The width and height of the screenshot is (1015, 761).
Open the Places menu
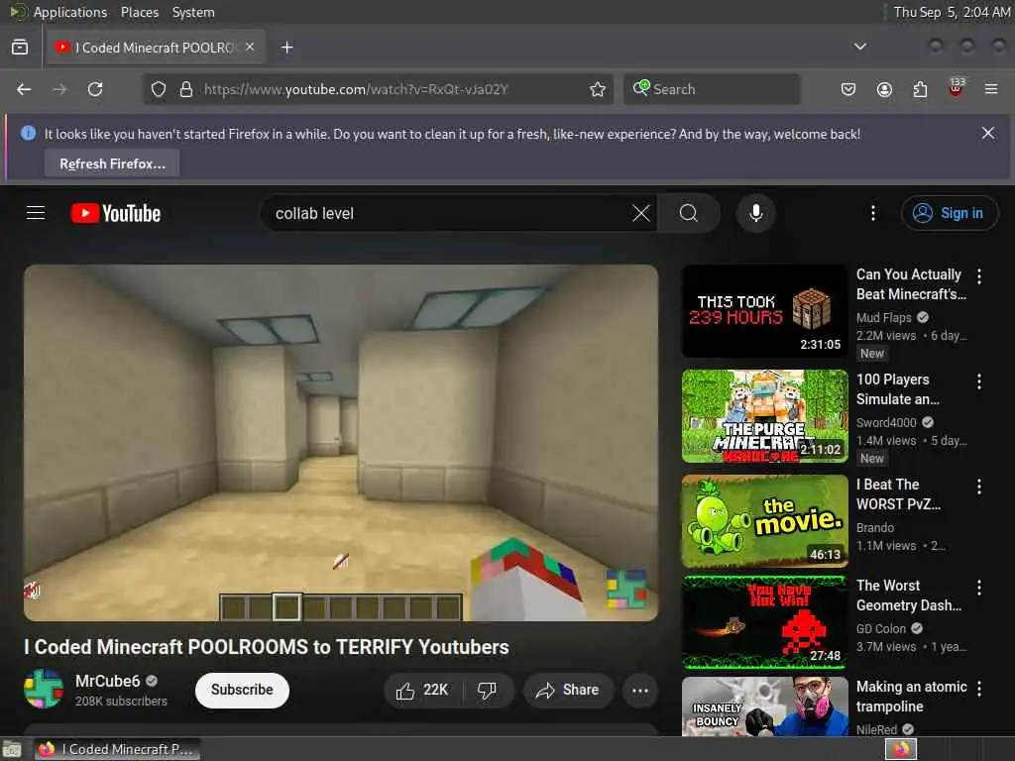tap(140, 12)
